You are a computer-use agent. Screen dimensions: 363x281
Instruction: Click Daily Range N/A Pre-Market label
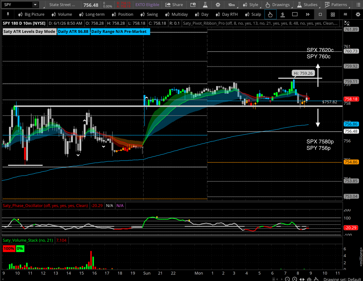(x=120, y=31)
